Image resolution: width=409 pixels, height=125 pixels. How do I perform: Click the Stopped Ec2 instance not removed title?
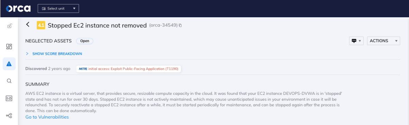(x=97, y=25)
